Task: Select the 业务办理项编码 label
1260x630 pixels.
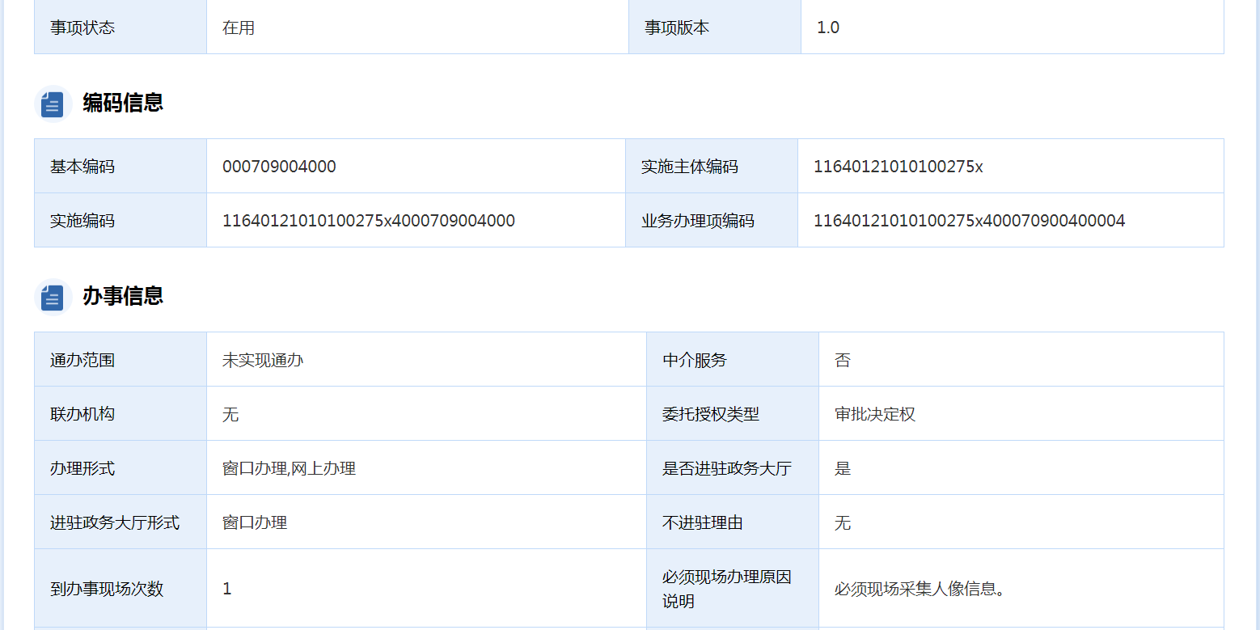Action: pos(698,221)
